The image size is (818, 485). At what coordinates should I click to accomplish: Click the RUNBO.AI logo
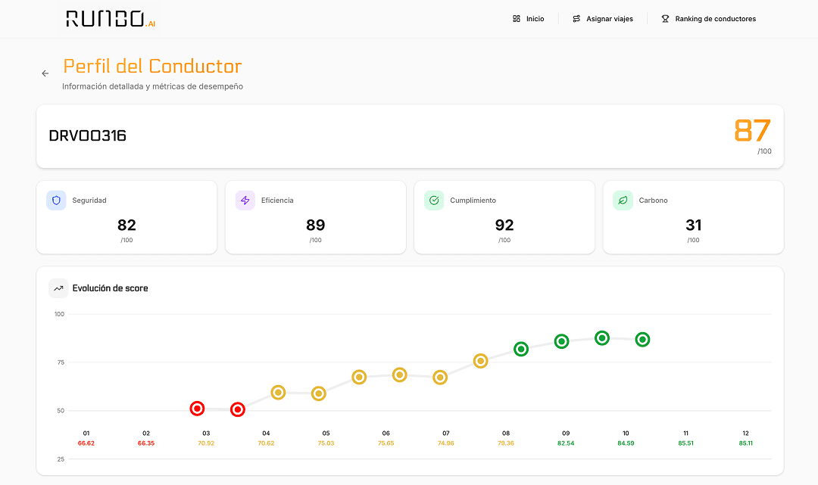[x=111, y=19]
